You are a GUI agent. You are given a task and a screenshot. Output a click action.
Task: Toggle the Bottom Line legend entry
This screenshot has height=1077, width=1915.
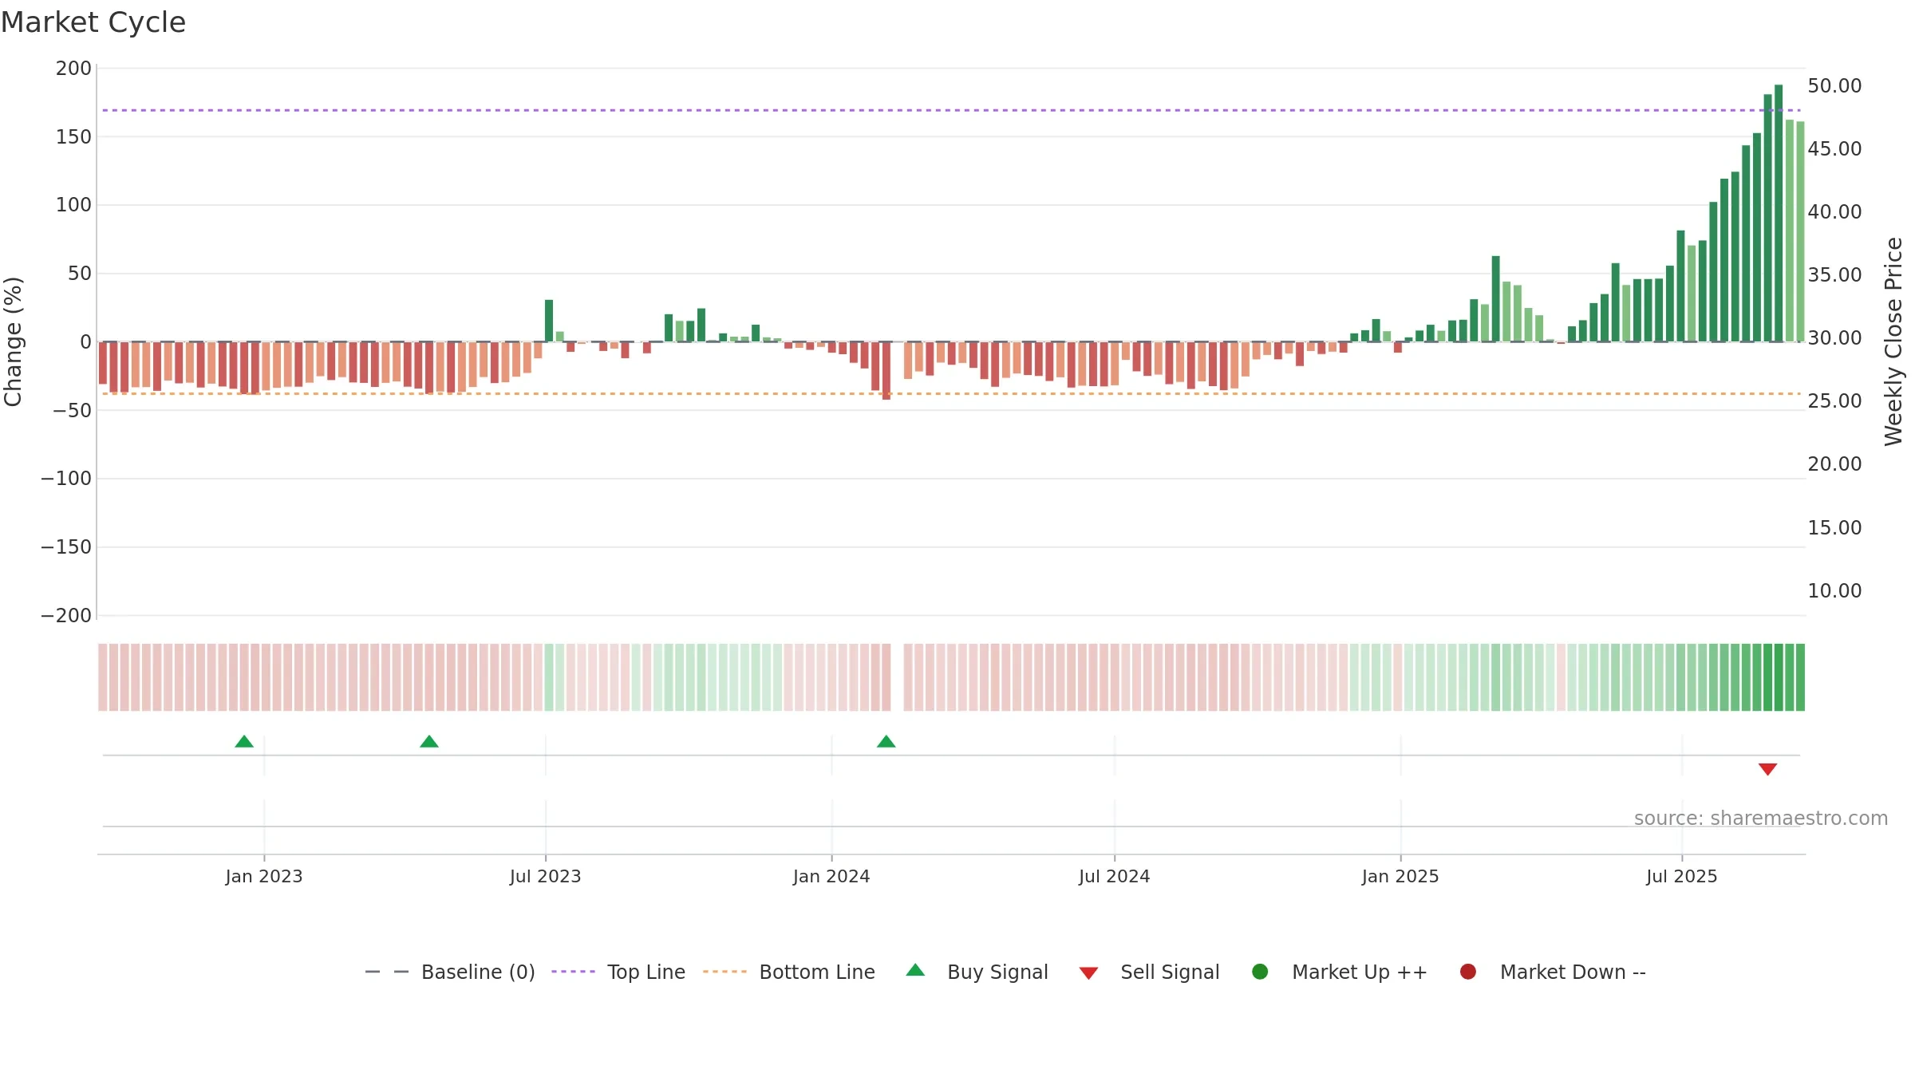tap(789, 972)
